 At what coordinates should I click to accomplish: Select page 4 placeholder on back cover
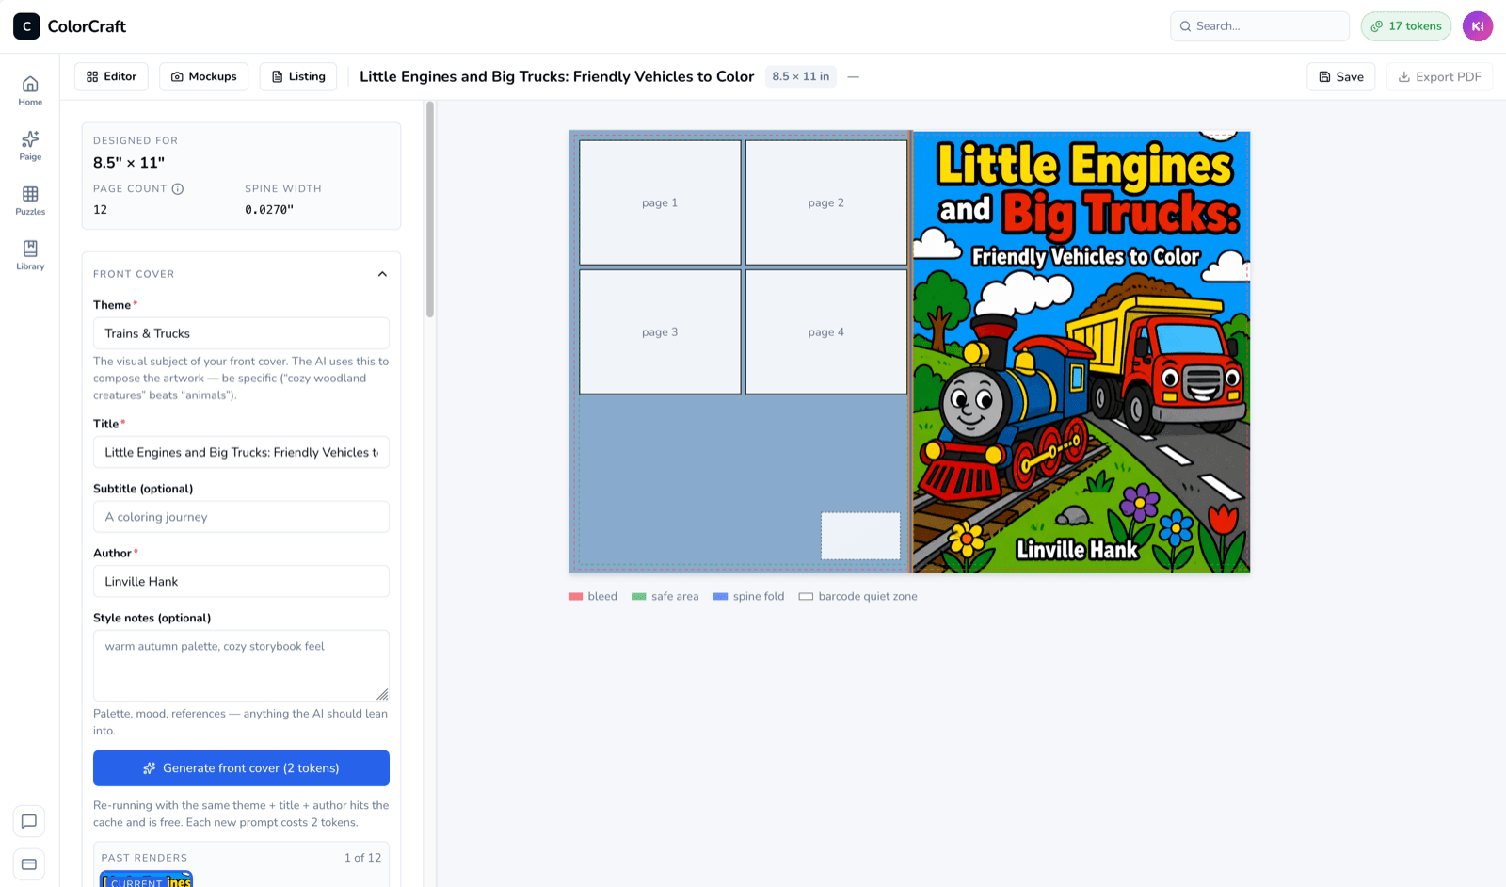[x=826, y=331]
